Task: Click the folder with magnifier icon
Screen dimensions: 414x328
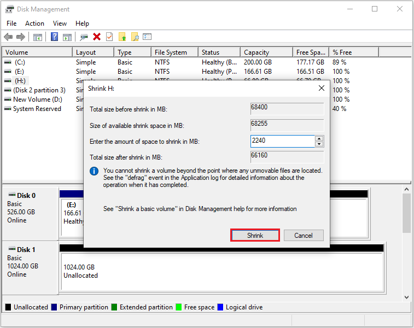Action: [x=135, y=37]
